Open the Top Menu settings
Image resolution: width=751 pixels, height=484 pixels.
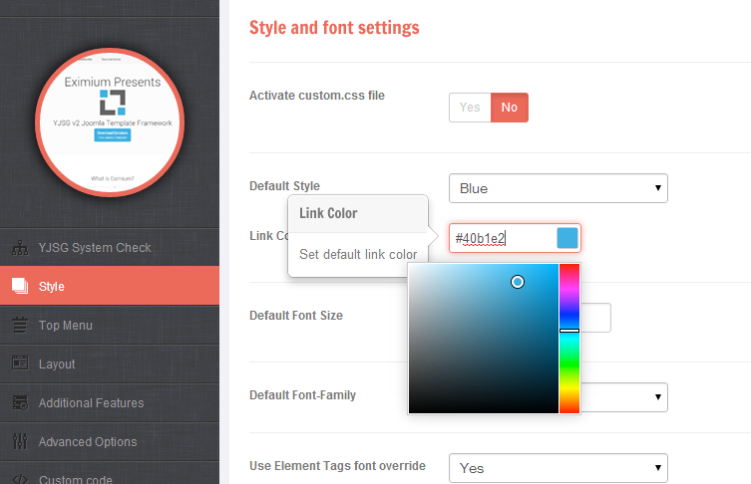pyautogui.click(x=110, y=326)
